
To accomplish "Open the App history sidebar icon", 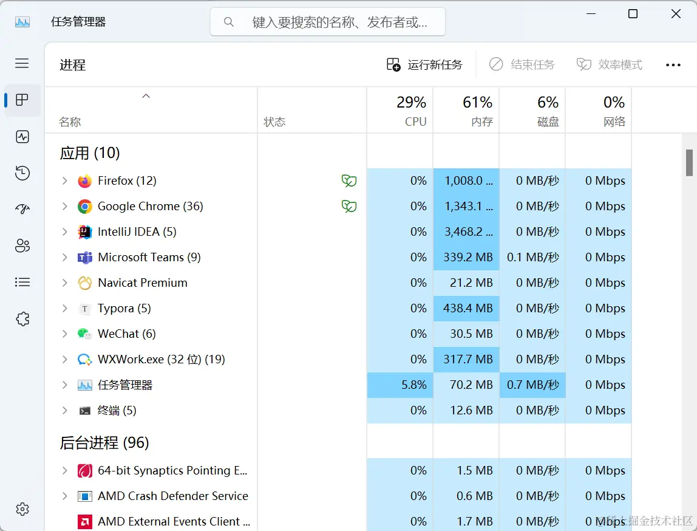I will tap(22, 173).
